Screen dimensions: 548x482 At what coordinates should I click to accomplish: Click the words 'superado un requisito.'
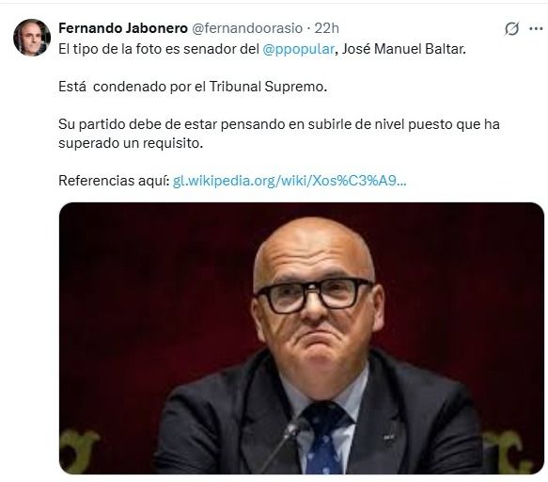pos(131,143)
